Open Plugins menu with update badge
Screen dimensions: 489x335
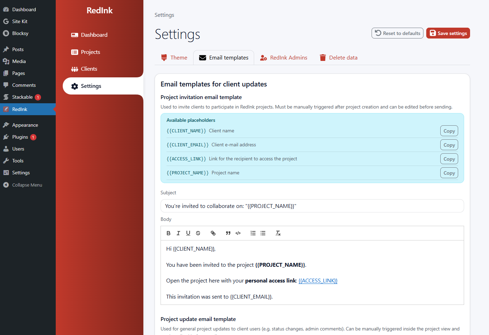click(x=28, y=137)
